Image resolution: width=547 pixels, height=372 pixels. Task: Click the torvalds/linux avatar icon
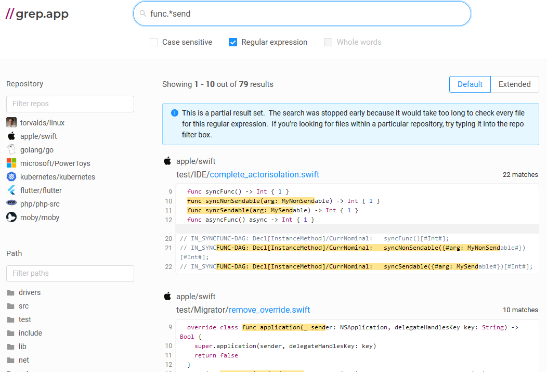click(11, 122)
